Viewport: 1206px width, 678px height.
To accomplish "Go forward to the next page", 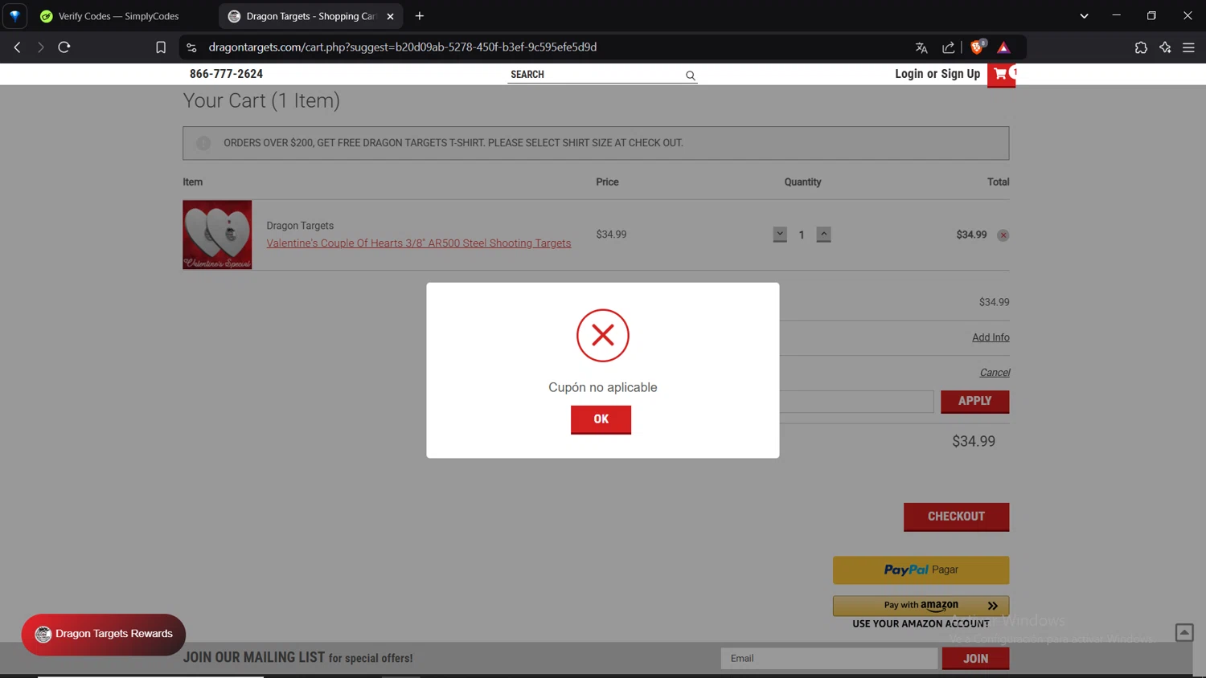I will pos(40,47).
